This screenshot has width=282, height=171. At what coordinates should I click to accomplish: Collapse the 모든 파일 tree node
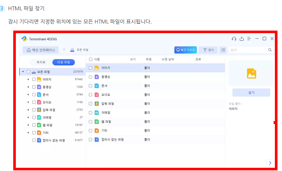click(23, 72)
